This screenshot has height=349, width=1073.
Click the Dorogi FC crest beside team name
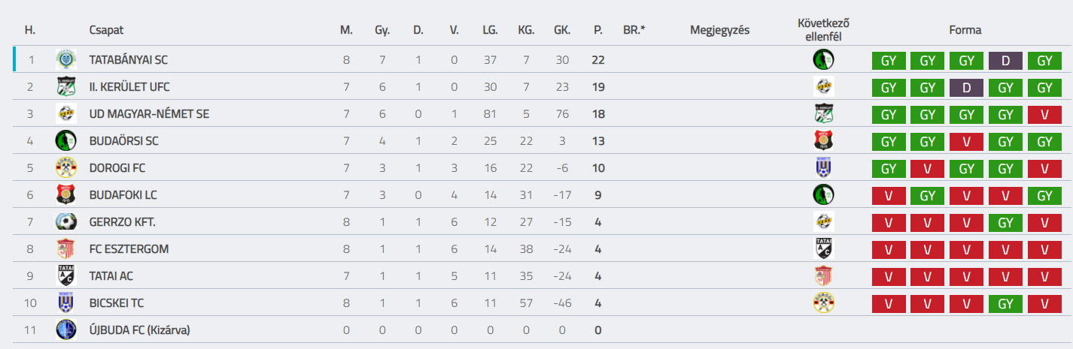point(66,168)
